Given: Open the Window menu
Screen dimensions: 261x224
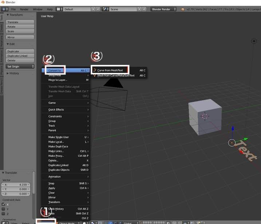Looking at the screenshot, I should click(x=37, y=9).
